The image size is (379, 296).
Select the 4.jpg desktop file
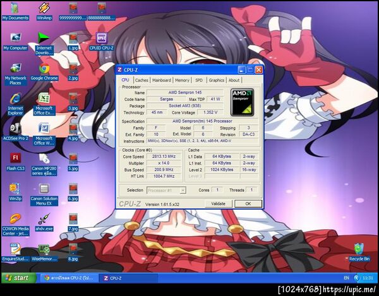point(73,132)
